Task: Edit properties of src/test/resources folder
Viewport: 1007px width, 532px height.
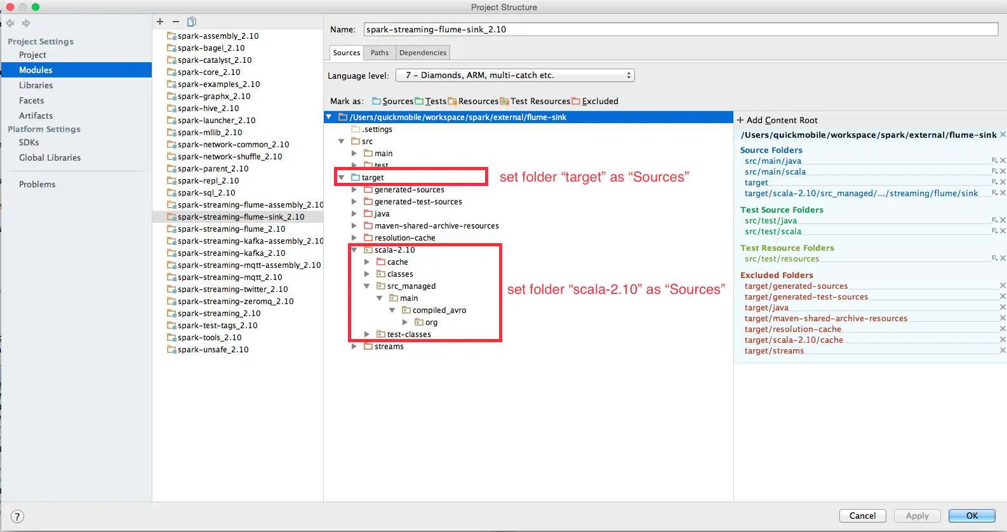Action: (995, 258)
